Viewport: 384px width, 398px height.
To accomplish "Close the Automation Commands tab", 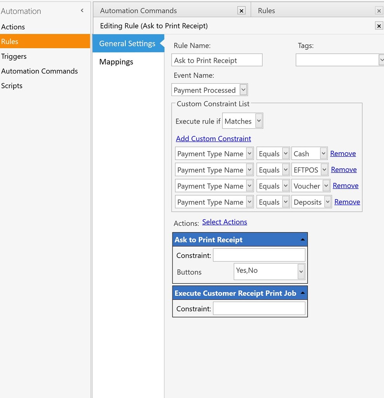I will (242, 11).
